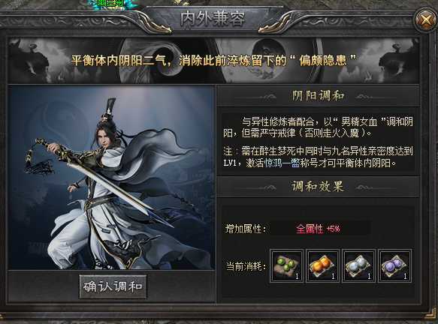Select the silver-white pills consumable item
The image size is (438, 324).
coord(358,266)
